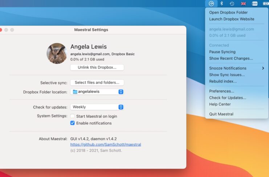Click angela.lewis@gmail.com entry in menu
The width and height of the screenshot is (269, 177).
click(x=232, y=29)
